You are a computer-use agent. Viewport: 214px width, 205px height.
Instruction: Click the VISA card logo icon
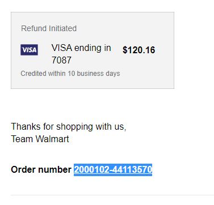point(29,50)
